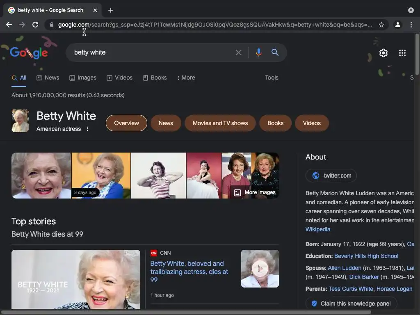The image size is (420, 315).
Task: Switch to the Images results tab
Action: 83,78
